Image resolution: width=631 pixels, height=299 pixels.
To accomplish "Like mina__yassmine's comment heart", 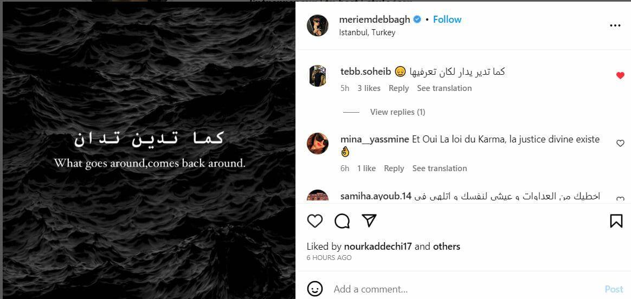I will pyautogui.click(x=620, y=144).
